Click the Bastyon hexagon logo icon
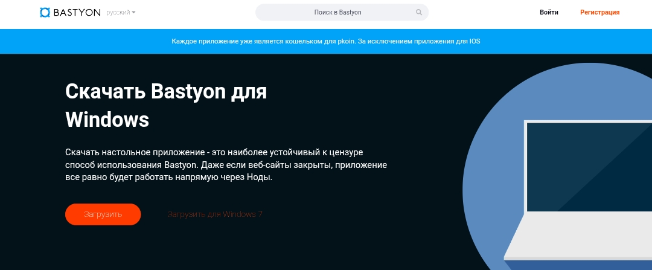 45,12
